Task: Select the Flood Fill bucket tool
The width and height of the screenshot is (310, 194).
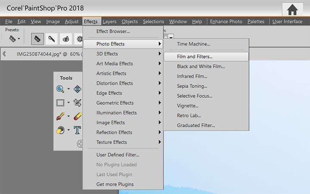Action: (x=60, y=130)
